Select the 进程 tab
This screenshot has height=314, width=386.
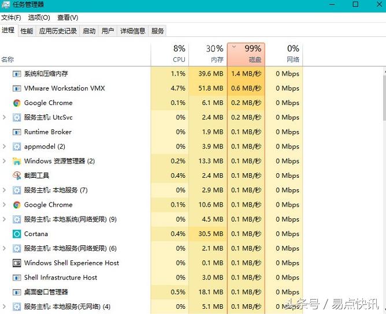point(8,30)
